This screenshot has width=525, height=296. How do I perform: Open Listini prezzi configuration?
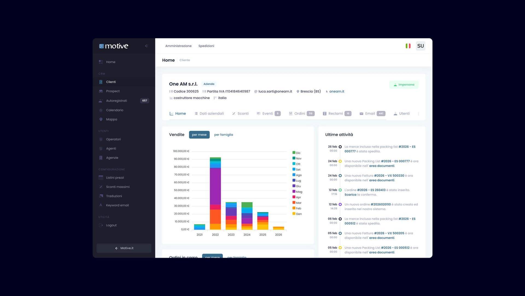[x=115, y=178]
